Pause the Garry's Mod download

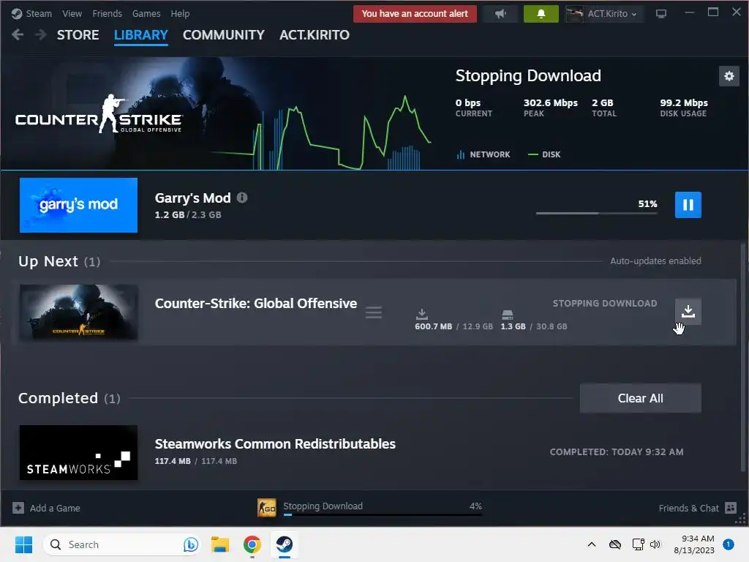[688, 205]
